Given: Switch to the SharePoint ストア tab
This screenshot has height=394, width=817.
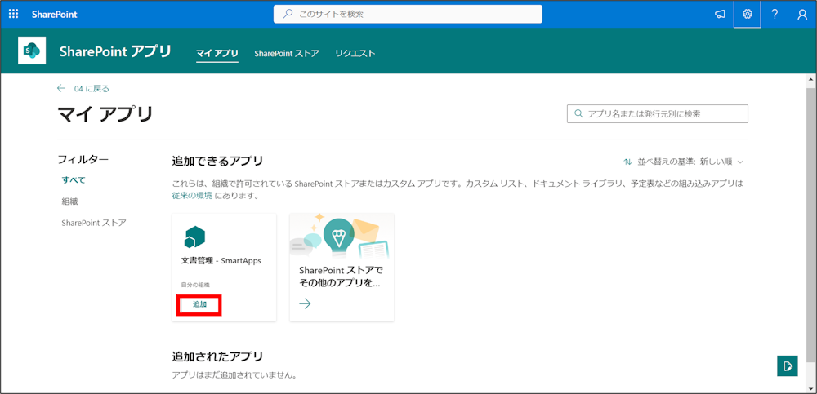Looking at the screenshot, I should pos(287,54).
